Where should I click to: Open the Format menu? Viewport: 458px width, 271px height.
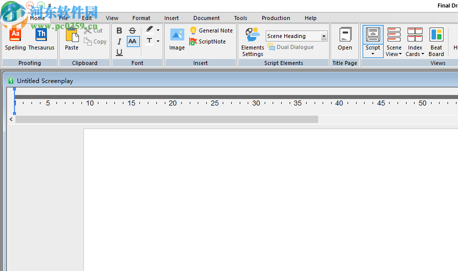tap(141, 18)
